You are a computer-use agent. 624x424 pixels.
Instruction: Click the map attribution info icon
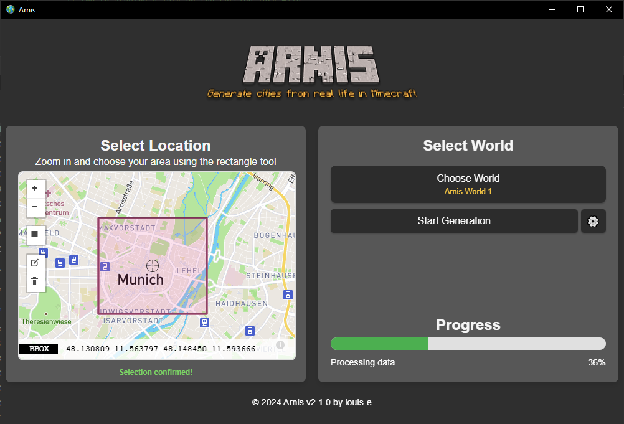pyautogui.click(x=280, y=344)
